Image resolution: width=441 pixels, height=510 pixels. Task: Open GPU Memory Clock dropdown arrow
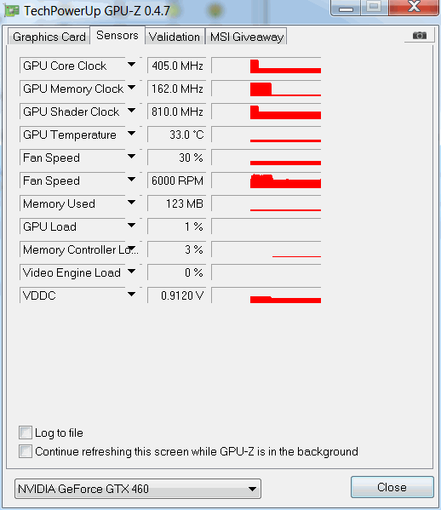(131, 88)
